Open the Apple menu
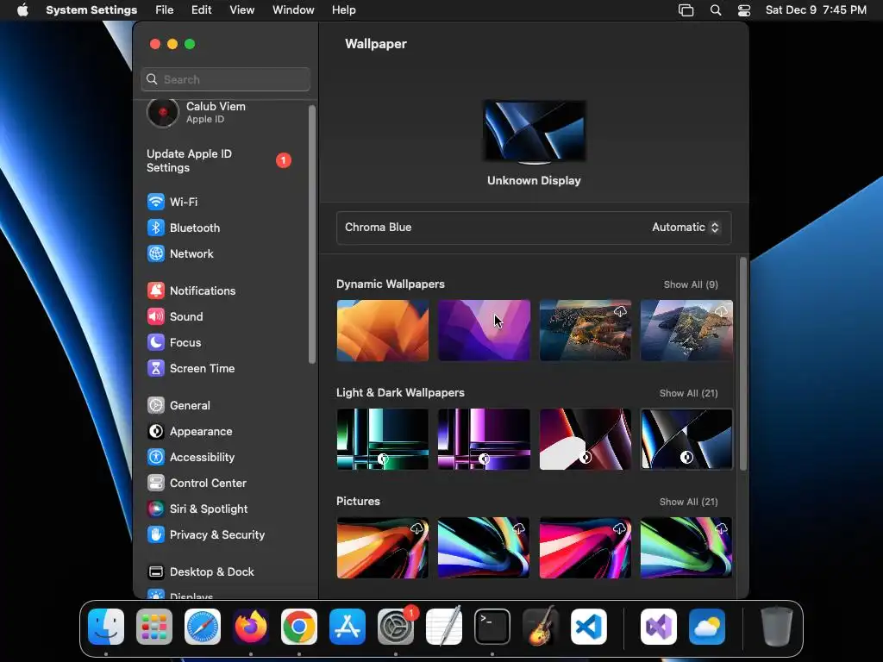The width and height of the screenshot is (883, 662). tap(22, 10)
